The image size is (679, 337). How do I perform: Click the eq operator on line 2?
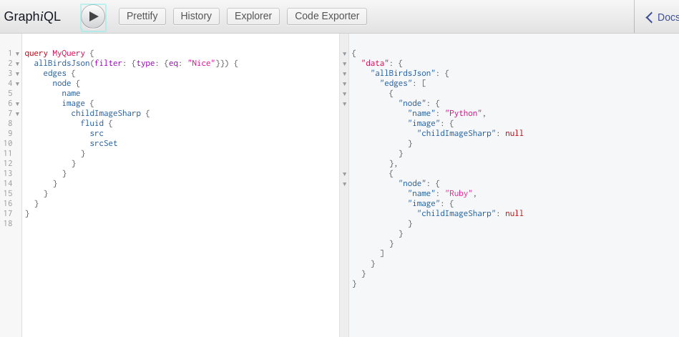pos(173,63)
